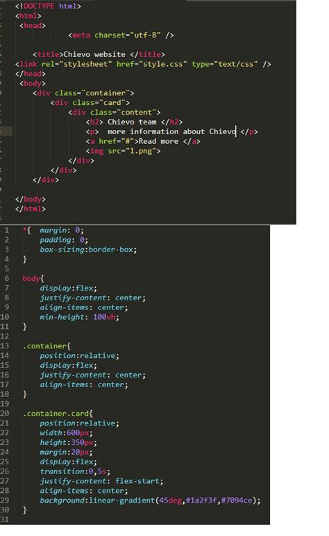Click the closing </body> tag
This screenshot has width=329, height=536.
(31, 199)
